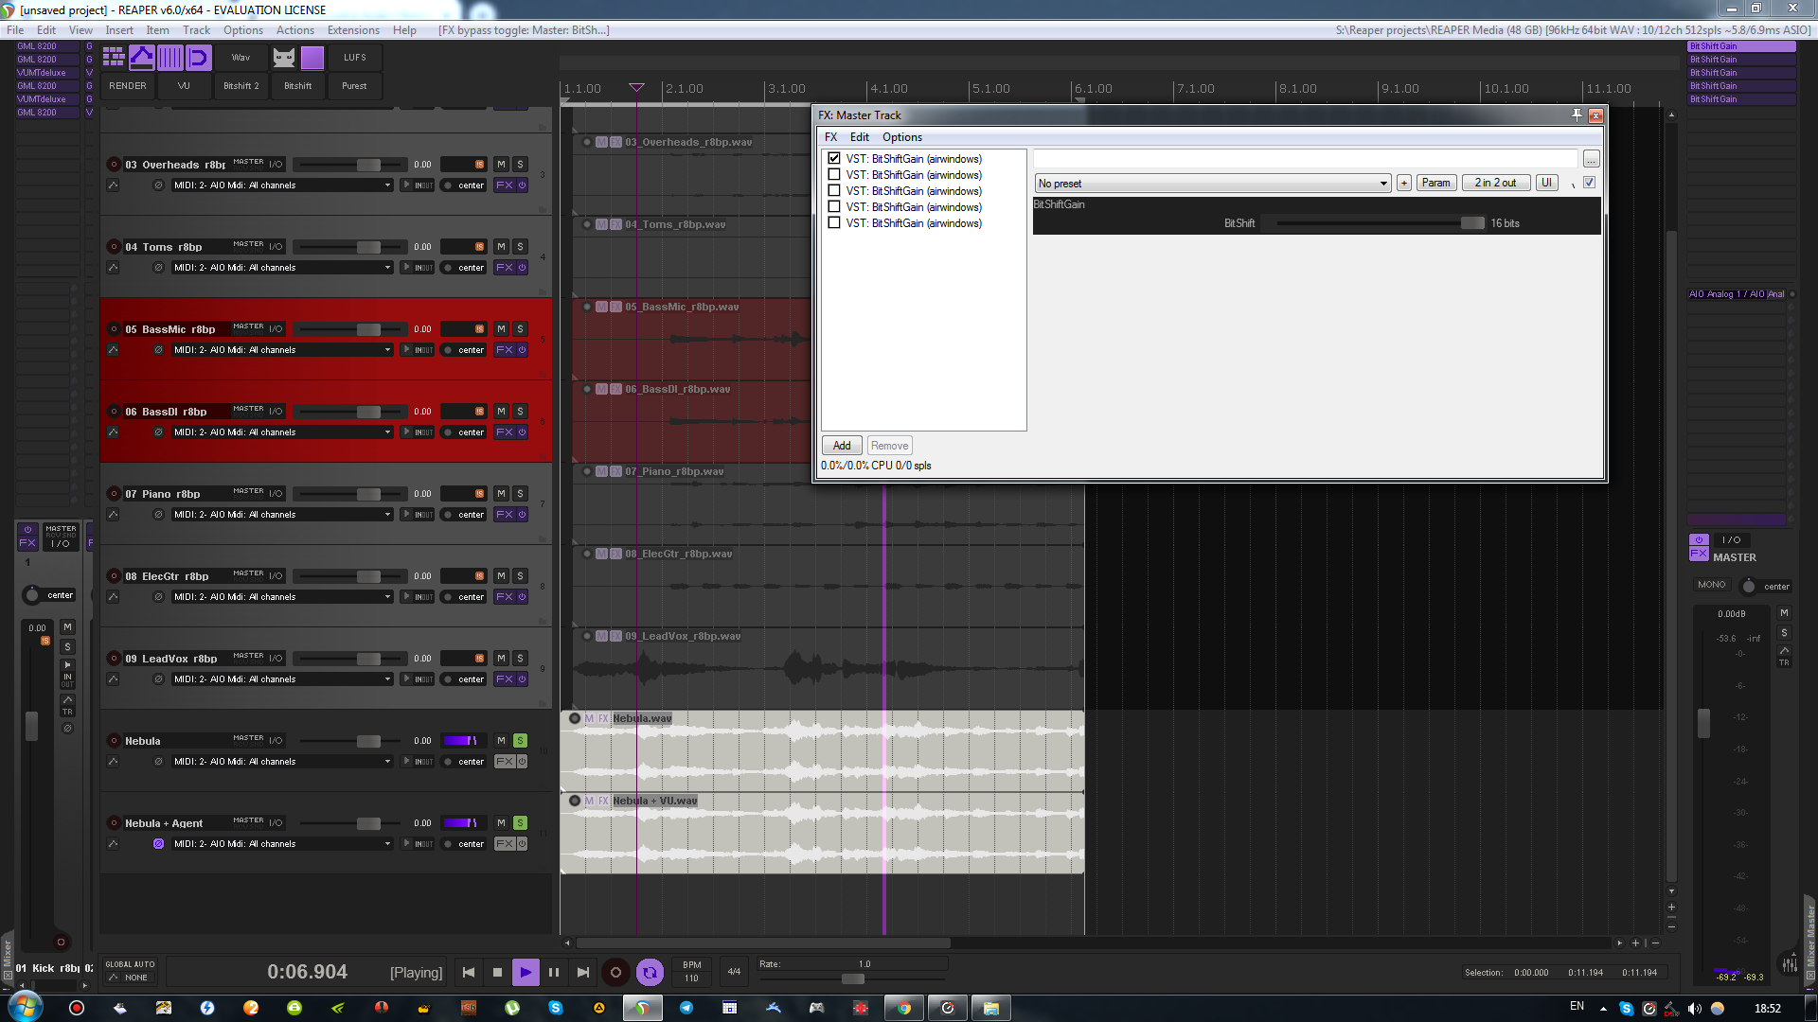Screen dimensions: 1818x1022
Task: Toggle the ripple editing toolbar icon
Action: [x=199, y=58]
